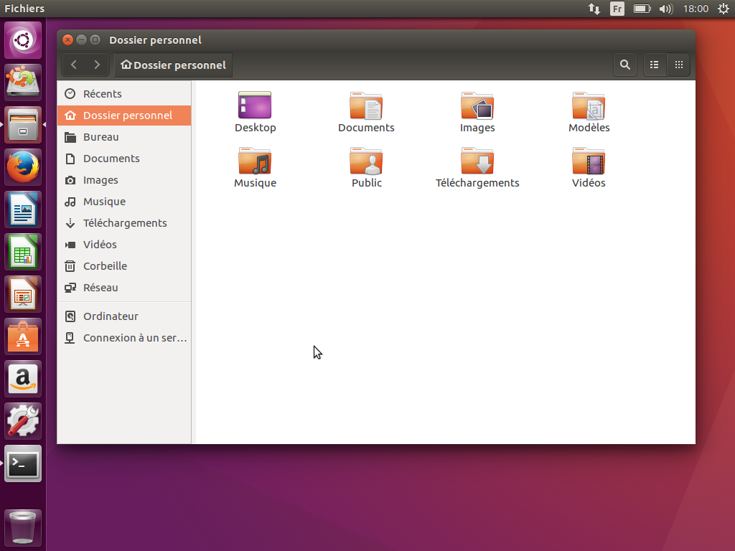Screen dimensions: 735x551
Task: Launch Firefox from the launcher
Action: [x=24, y=167]
